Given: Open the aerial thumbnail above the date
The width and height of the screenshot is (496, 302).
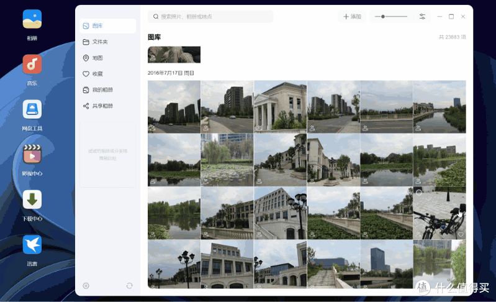Looking at the screenshot, I should tap(174, 55).
